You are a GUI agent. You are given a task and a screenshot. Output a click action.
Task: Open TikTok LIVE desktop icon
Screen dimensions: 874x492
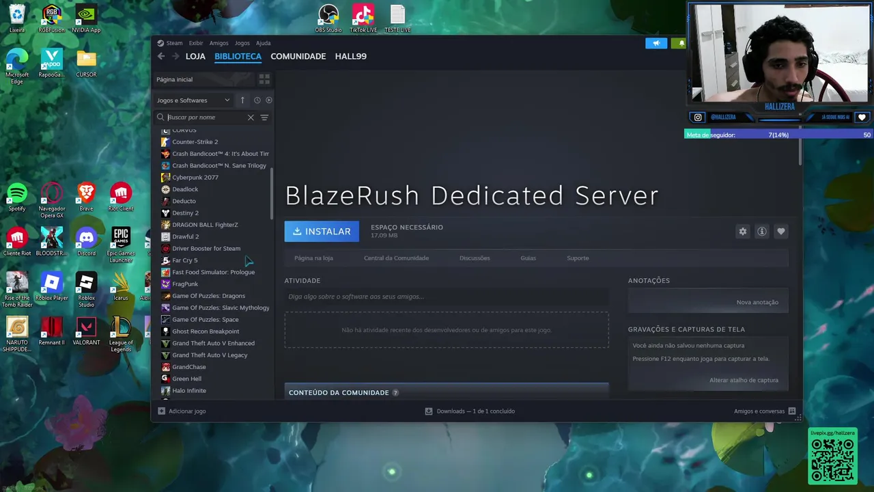(x=363, y=19)
